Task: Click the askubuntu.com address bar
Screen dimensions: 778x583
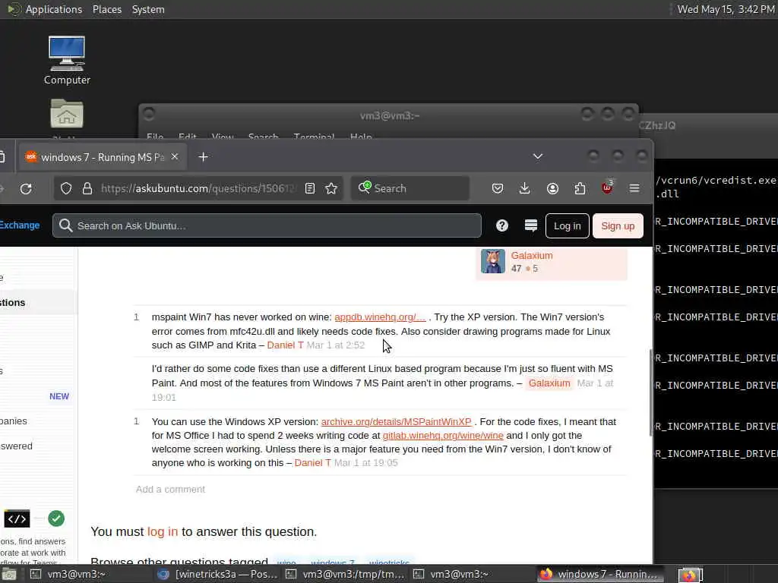Action: 198,188
